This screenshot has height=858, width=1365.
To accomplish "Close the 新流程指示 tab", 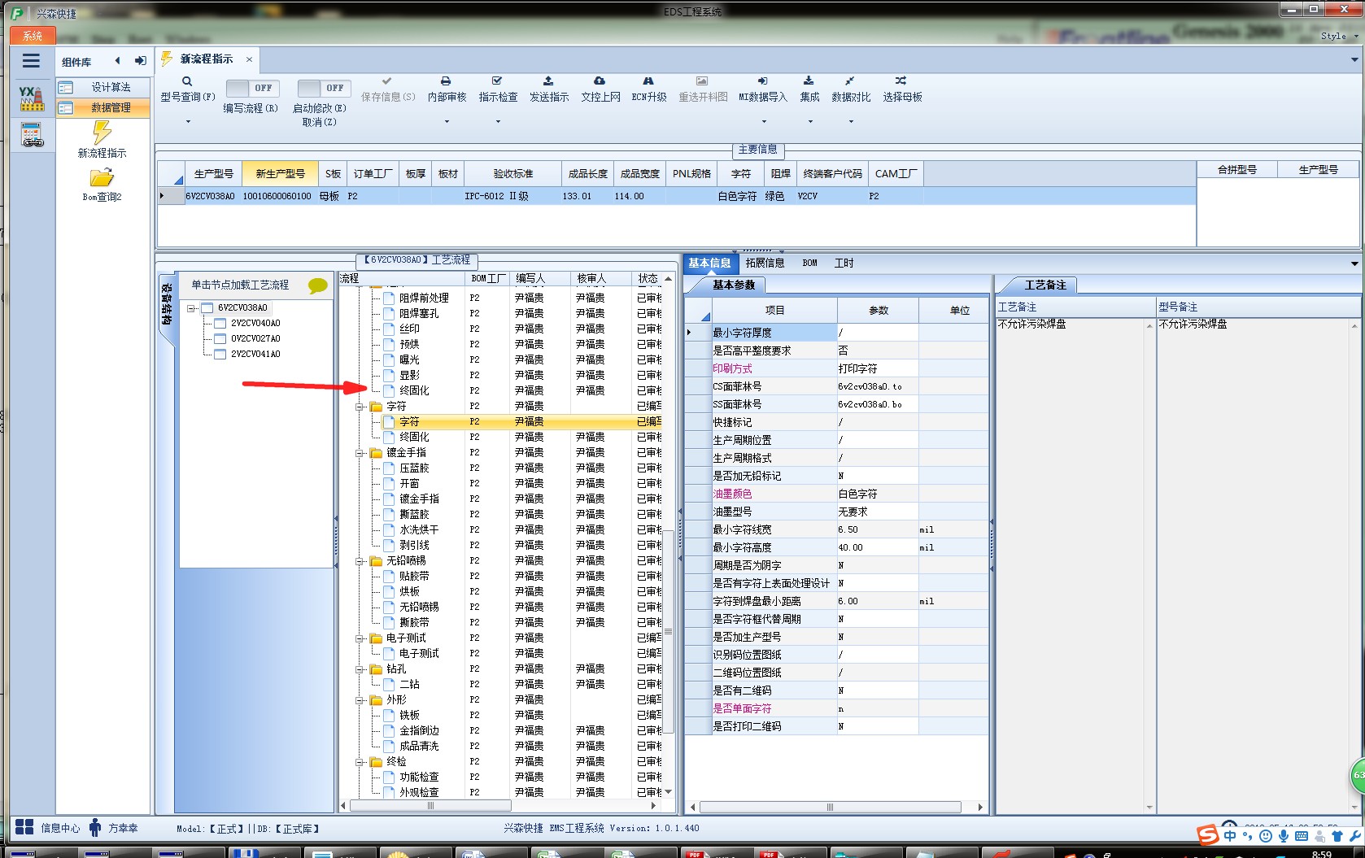I will 249,59.
